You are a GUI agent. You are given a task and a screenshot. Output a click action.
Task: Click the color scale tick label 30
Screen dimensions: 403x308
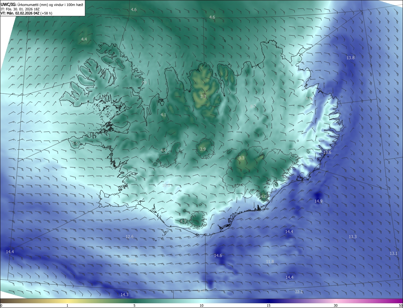[336, 305]
